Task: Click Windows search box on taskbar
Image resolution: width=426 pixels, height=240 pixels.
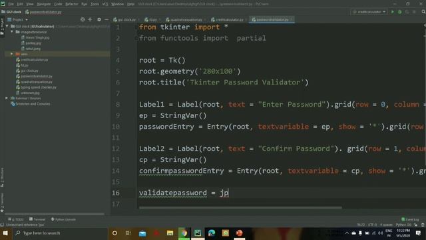Action: (x=60, y=233)
